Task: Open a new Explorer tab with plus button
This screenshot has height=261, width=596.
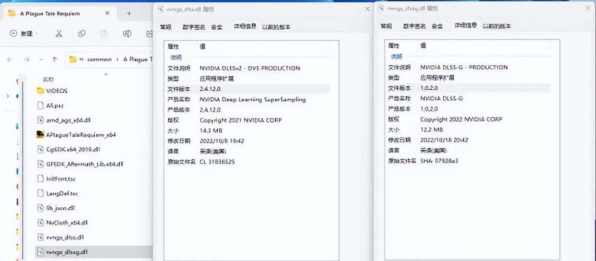Action: [x=129, y=13]
